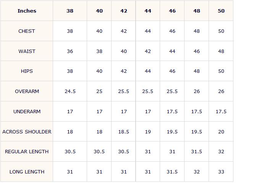This screenshot has width=259, height=183.
Task: Click the waist 36 cell
Action: 70,51
